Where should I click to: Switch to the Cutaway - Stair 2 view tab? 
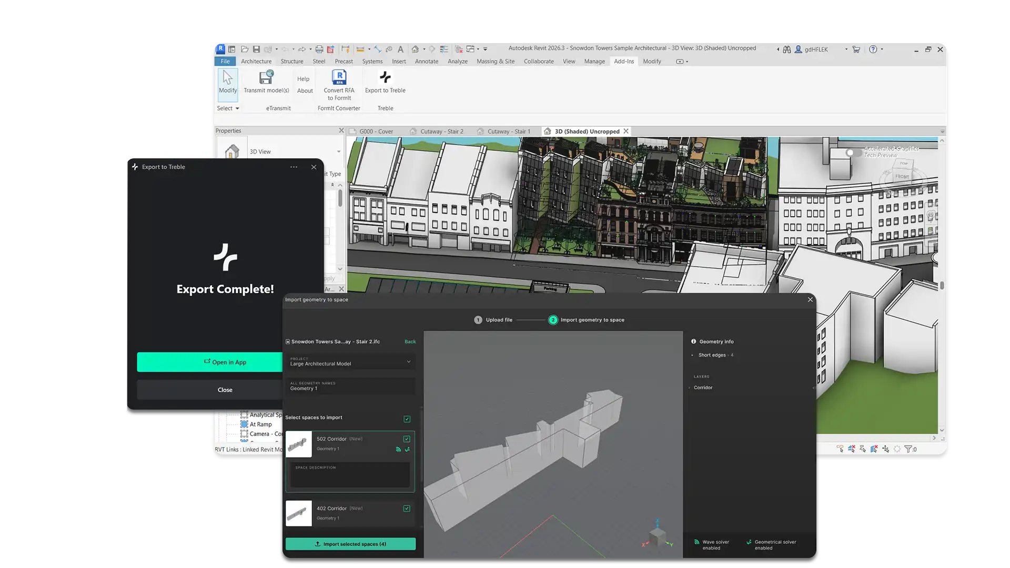[x=441, y=131]
